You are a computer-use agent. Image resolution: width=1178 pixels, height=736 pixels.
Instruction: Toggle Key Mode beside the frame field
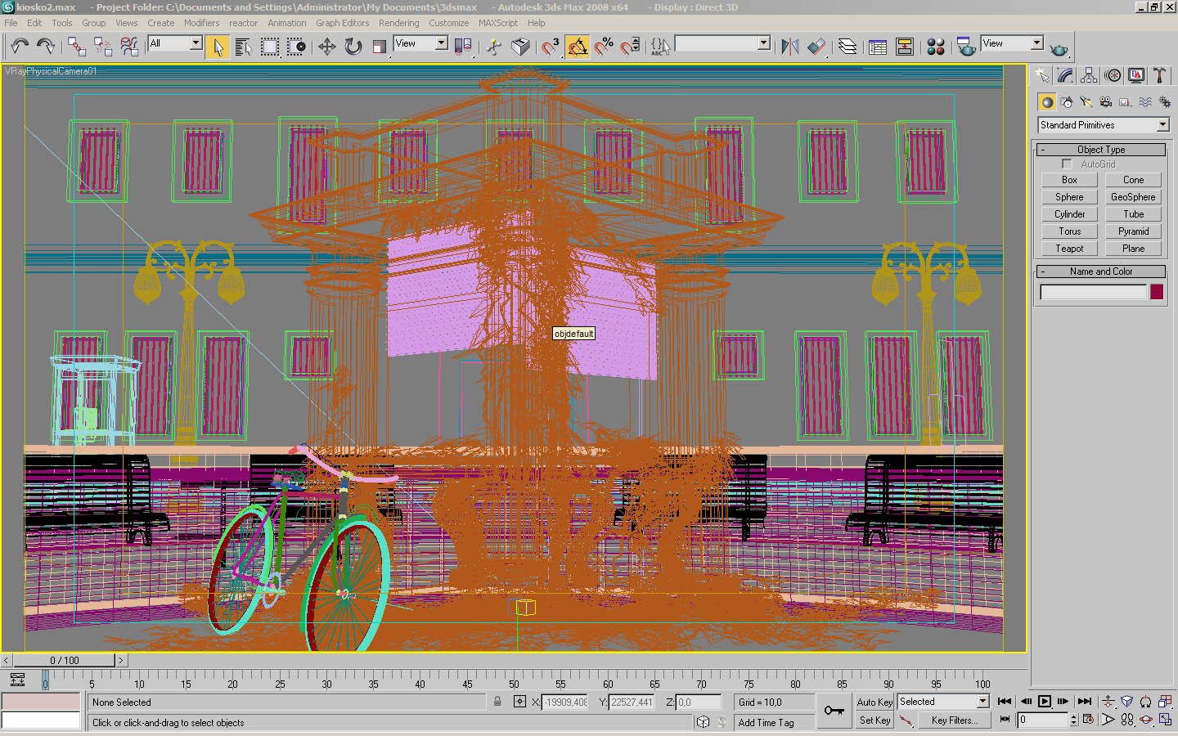click(x=1005, y=720)
